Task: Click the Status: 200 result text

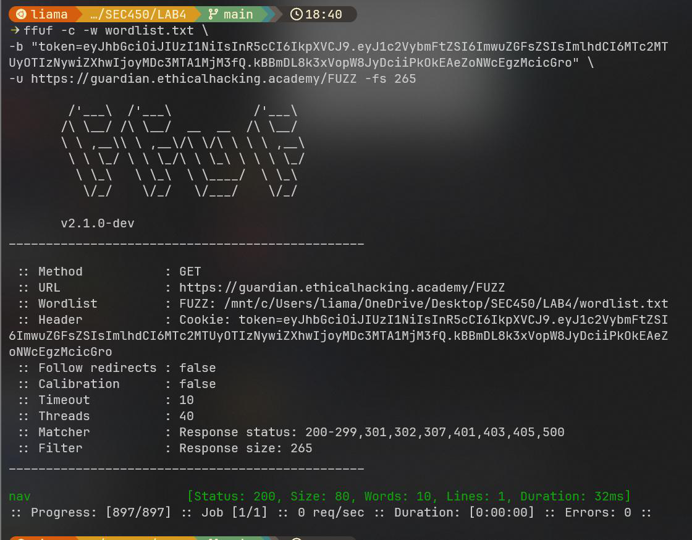Action: 234,496
